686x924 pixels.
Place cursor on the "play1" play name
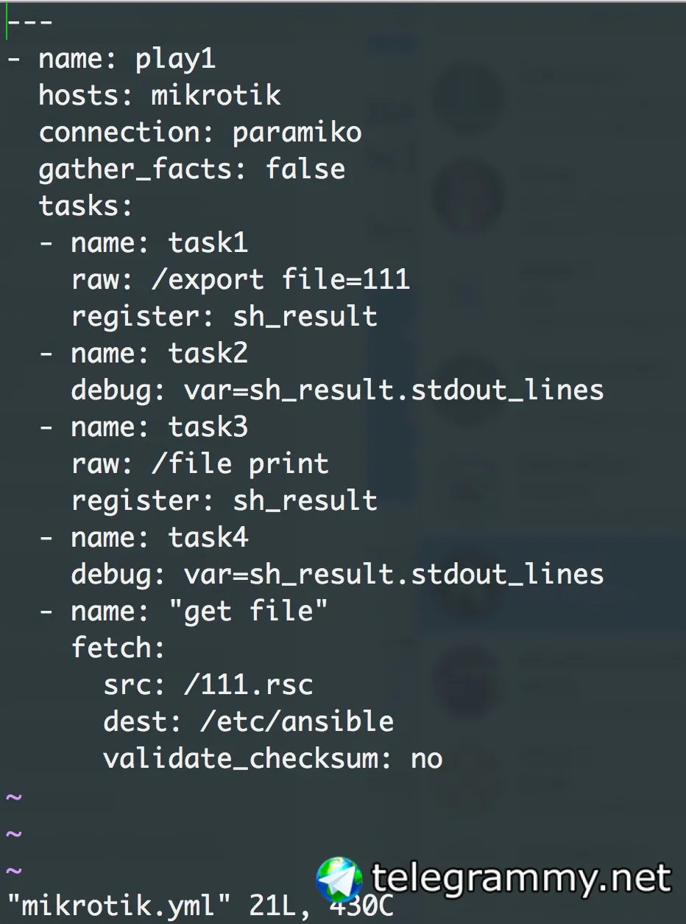point(175,58)
